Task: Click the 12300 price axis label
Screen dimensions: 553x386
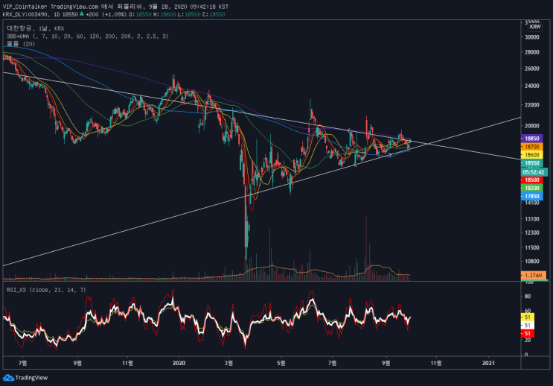Action: click(x=532, y=232)
